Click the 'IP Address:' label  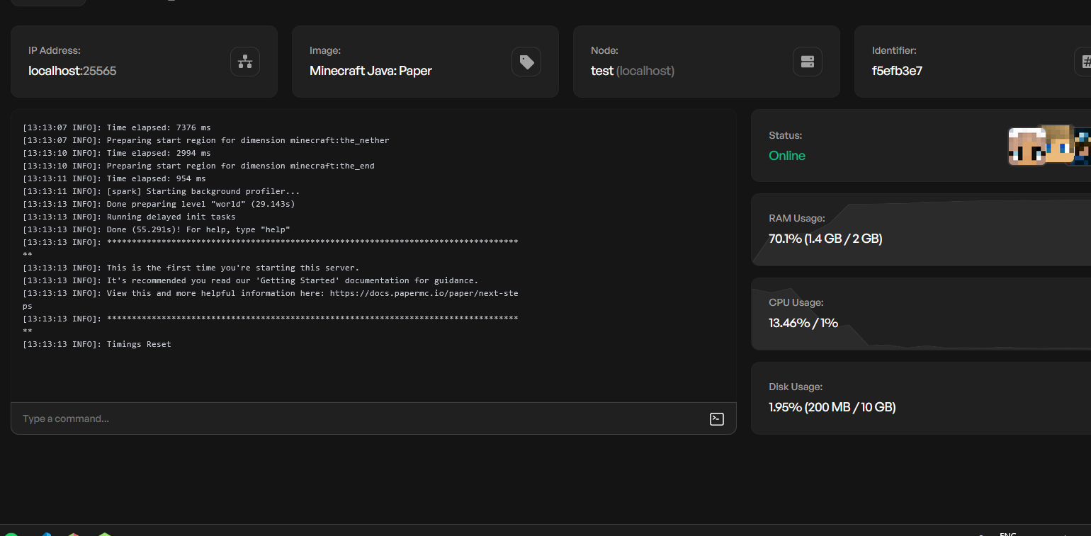click(x=55, y=51)
